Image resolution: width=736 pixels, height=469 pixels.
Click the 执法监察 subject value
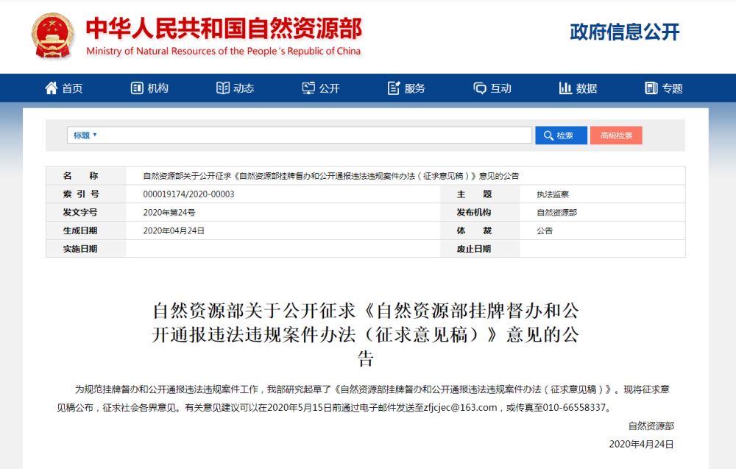[x=553, y=195]
